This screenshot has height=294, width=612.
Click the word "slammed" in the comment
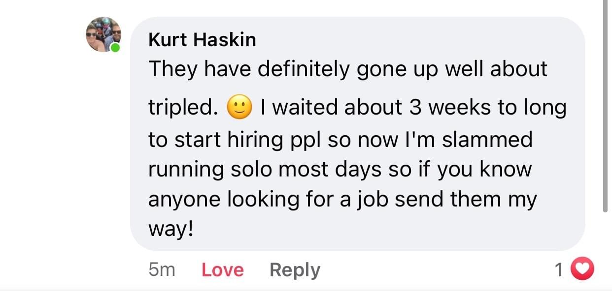point(487,140)
